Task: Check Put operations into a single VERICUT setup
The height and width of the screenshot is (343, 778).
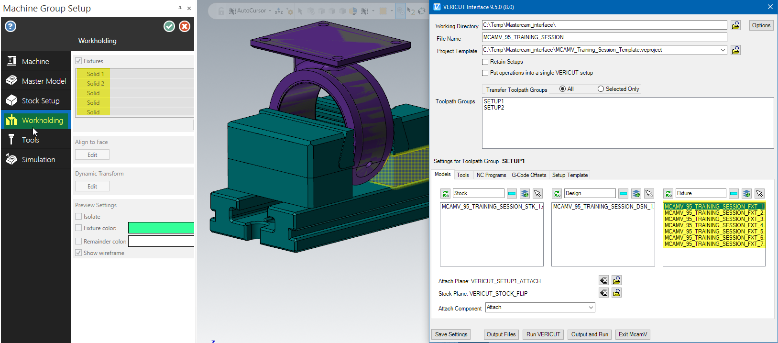Action: tap(485, 73)
